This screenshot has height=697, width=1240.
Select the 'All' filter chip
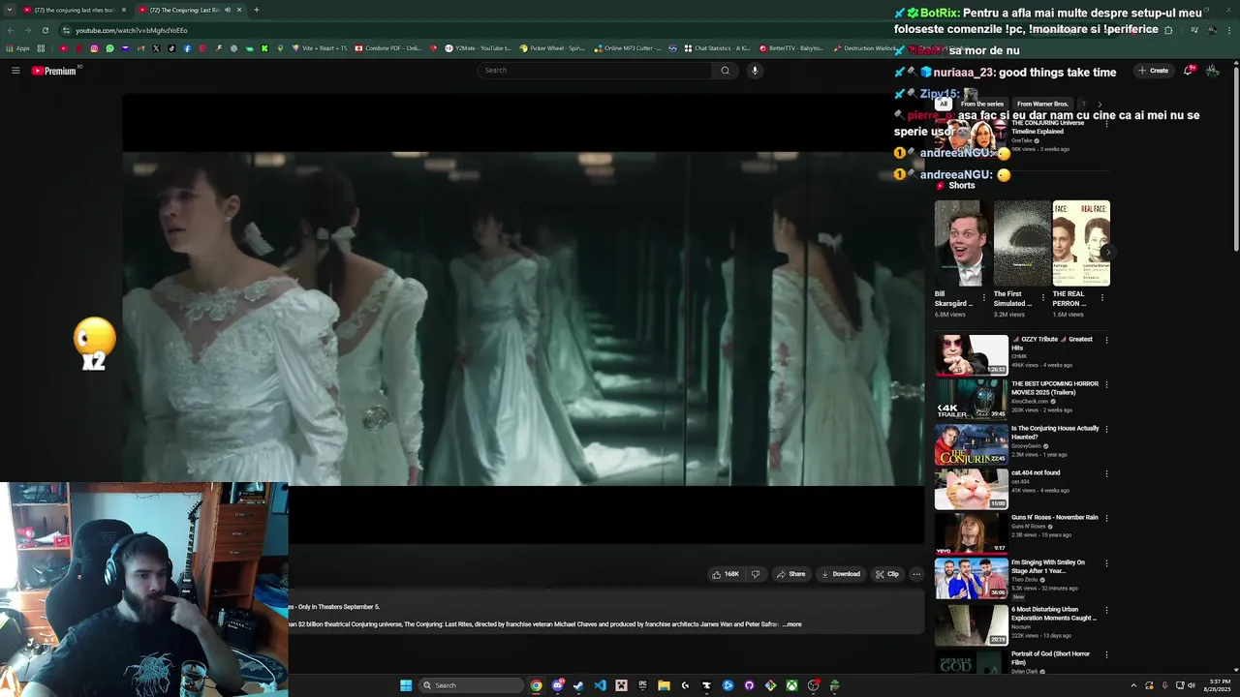click(943, 104)
